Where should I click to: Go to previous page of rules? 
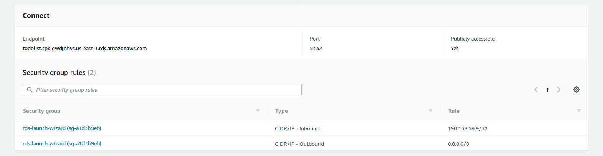536,89
